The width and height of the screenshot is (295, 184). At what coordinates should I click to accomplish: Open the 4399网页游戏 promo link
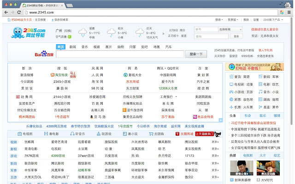(56, 126)
